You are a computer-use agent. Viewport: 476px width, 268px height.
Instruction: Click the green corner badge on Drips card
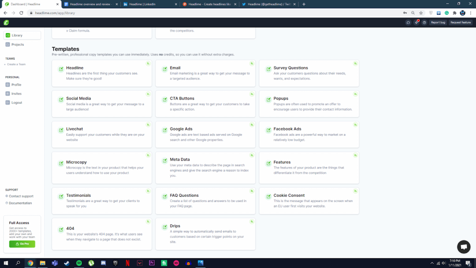[251, 221]
